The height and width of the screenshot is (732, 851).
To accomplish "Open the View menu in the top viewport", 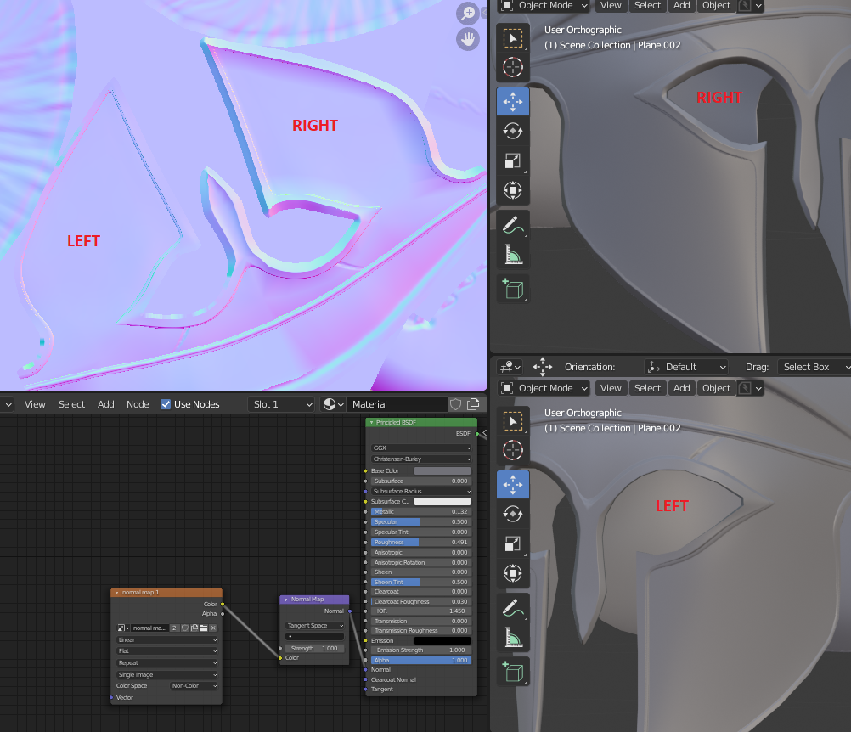I will (x=611, y=6).
